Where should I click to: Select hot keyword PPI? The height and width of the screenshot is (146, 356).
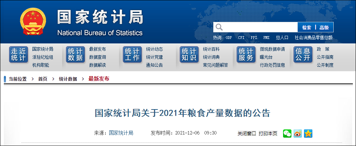pyautogui.click(x=254, y=38)
